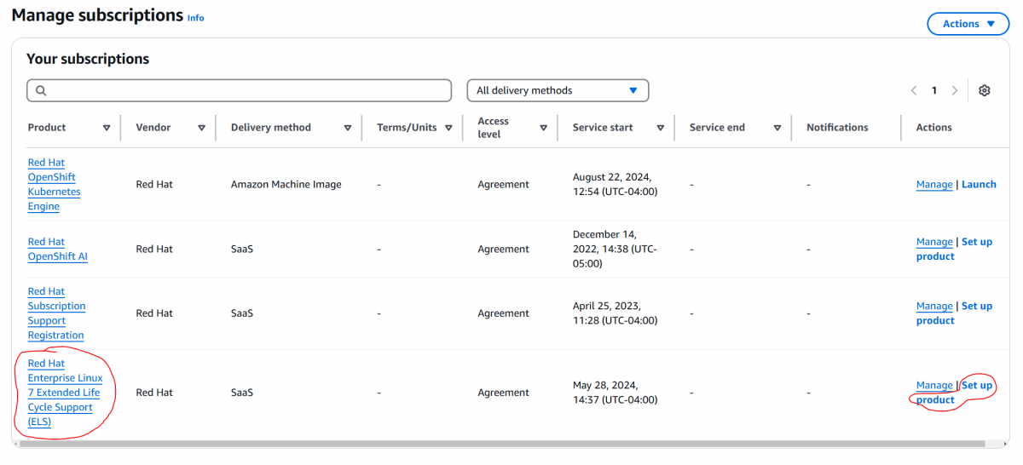The width and height of the screenshot is (1023, 465).
Task: Go to the next page chevron
Action: point(955,90)
